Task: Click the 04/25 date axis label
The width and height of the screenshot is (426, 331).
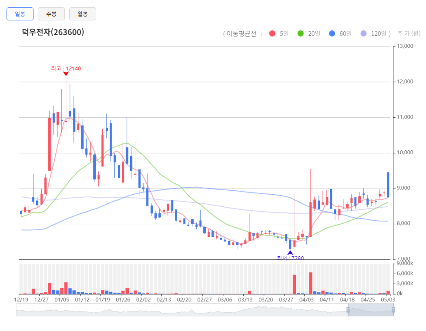Action: (x=368, y=300)
